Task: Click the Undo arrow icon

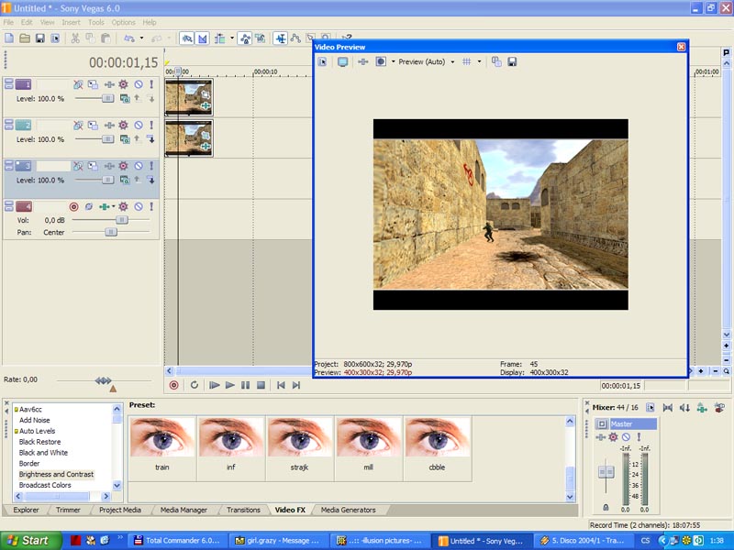Action: point(129,38)
